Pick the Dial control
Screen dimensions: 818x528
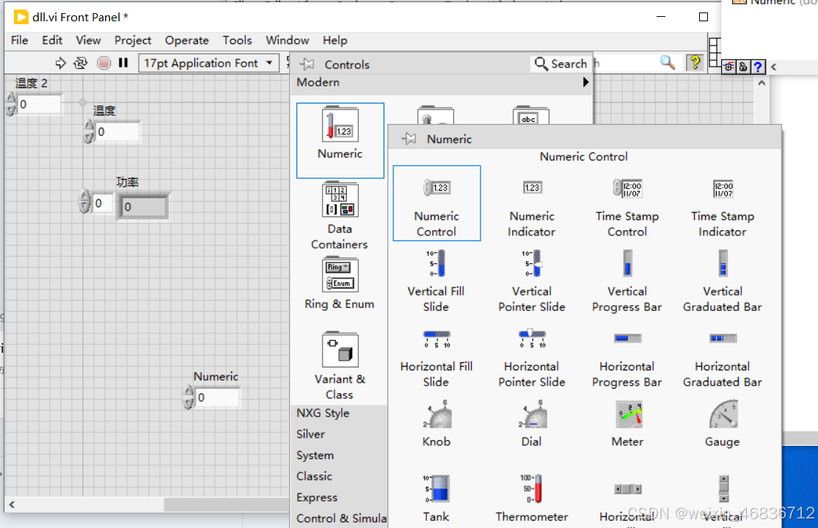click(x=532, y=424)
